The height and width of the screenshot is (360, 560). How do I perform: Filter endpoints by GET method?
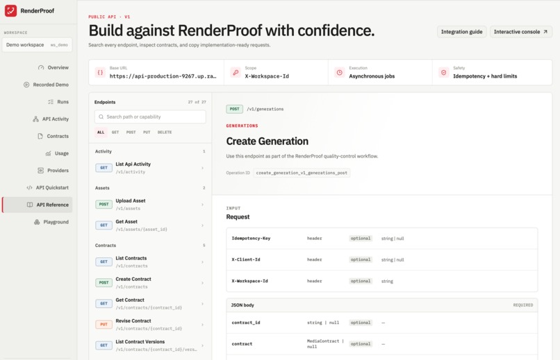point(115,132)
